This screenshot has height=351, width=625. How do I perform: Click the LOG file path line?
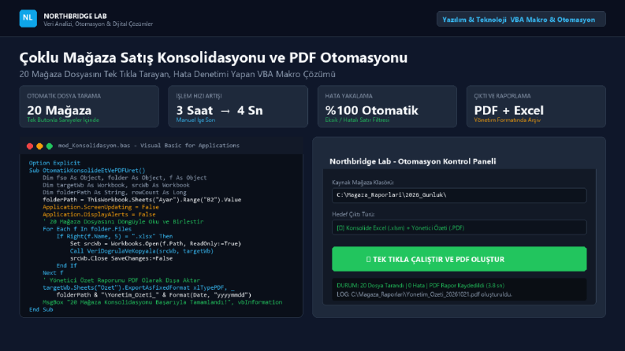(x=424, y=294)
